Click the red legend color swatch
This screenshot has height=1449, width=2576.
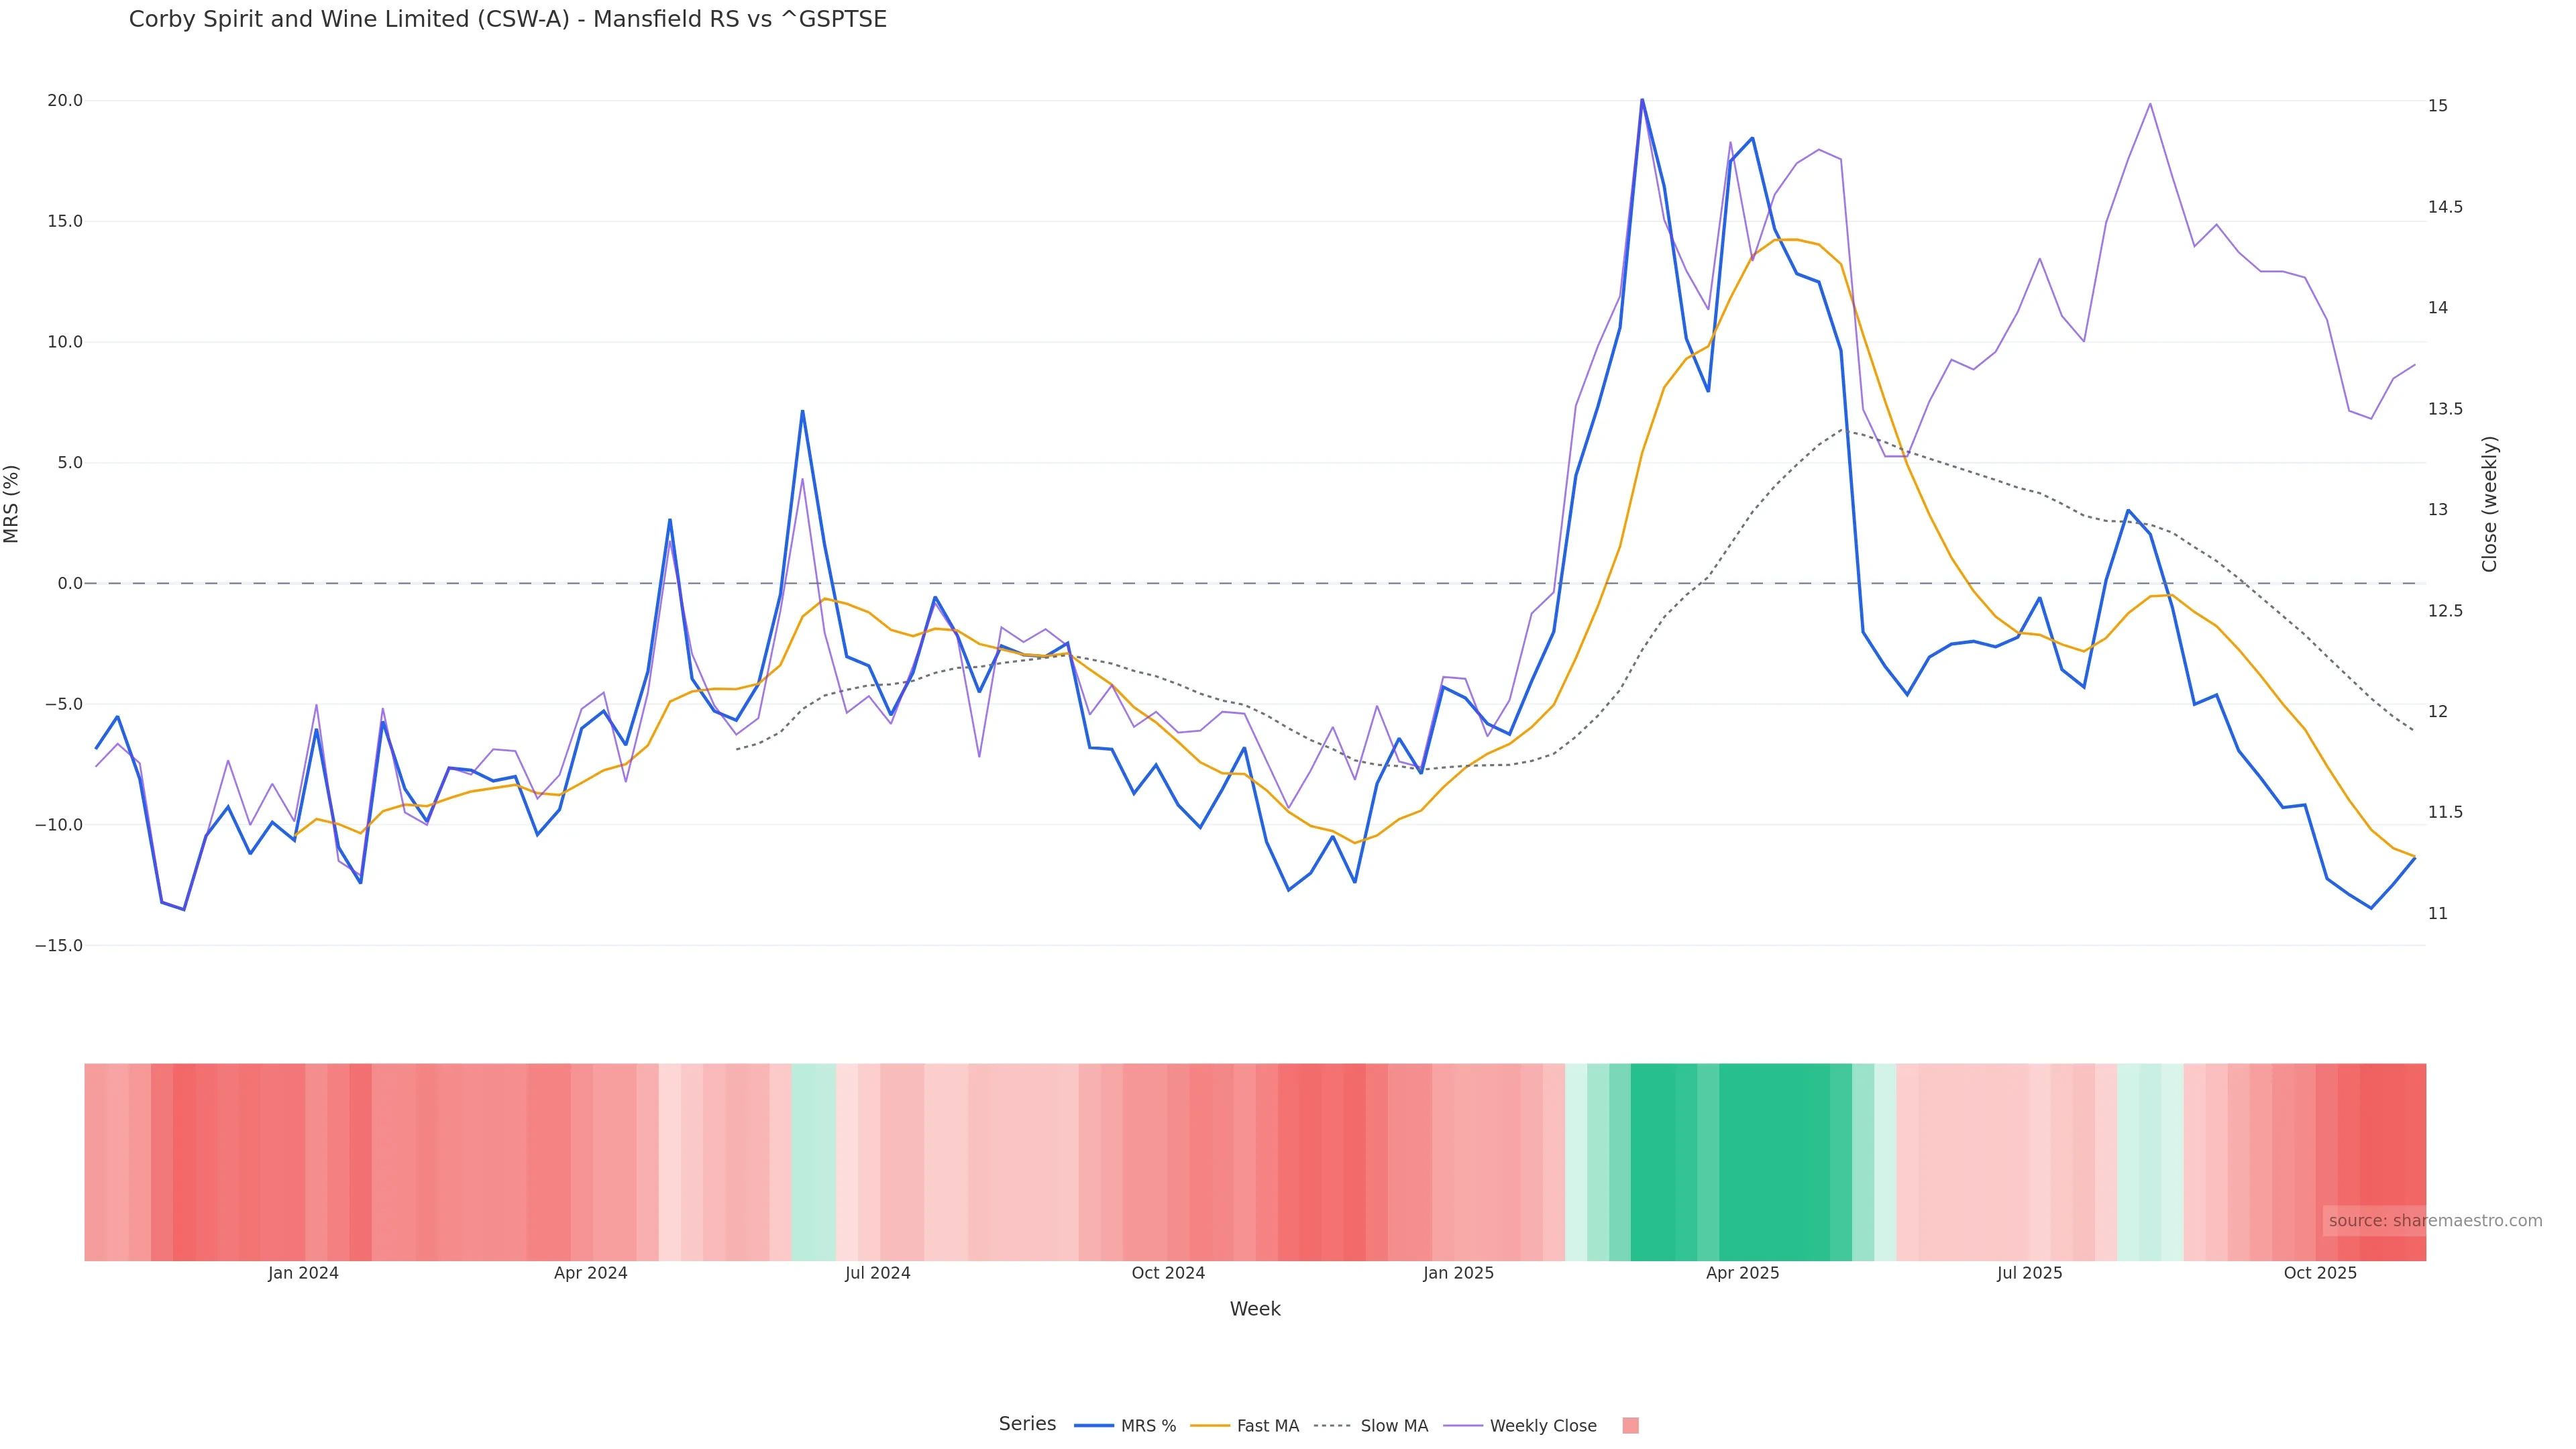click(x=1630, y=1426)
